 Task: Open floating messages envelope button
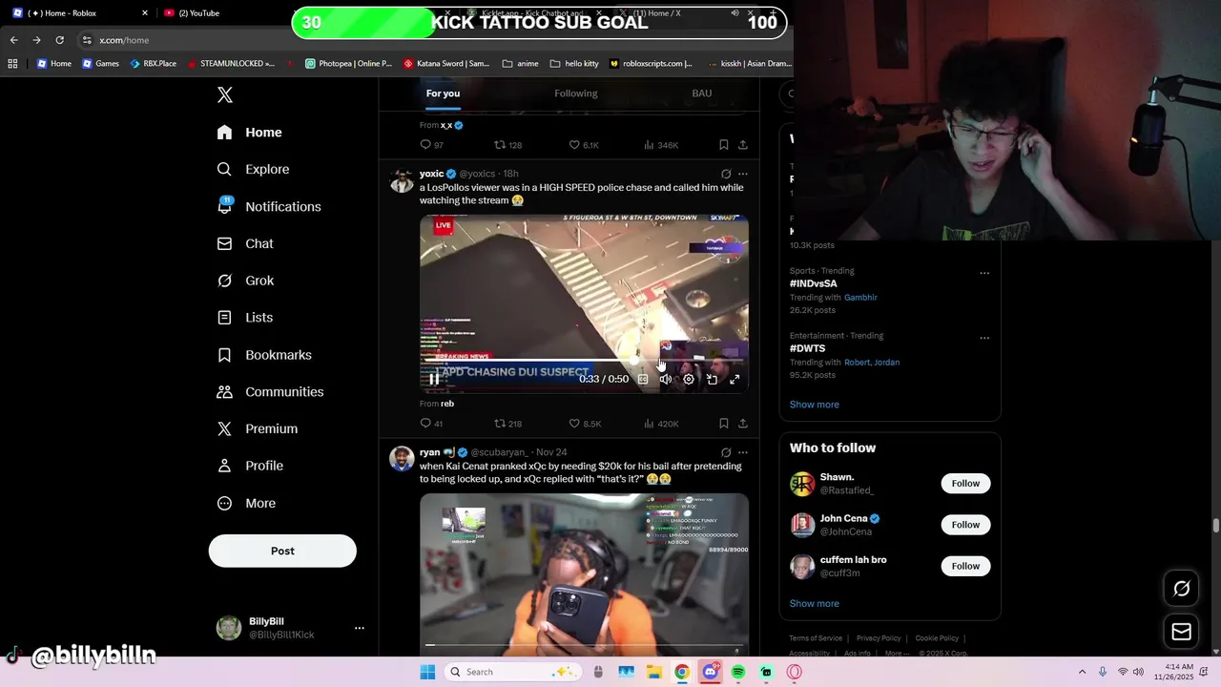(x=1182, y=631)
